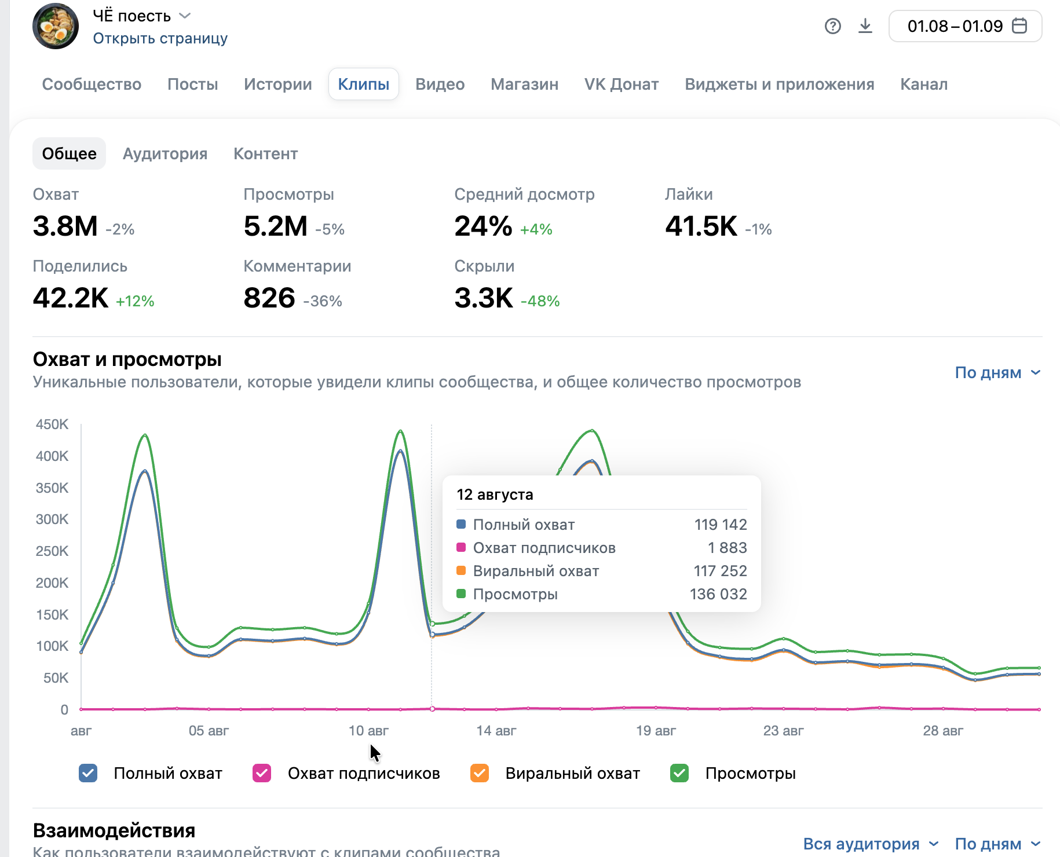Click the 01.08–01.09 date range field
The image size is (1060, 857).
966,26
